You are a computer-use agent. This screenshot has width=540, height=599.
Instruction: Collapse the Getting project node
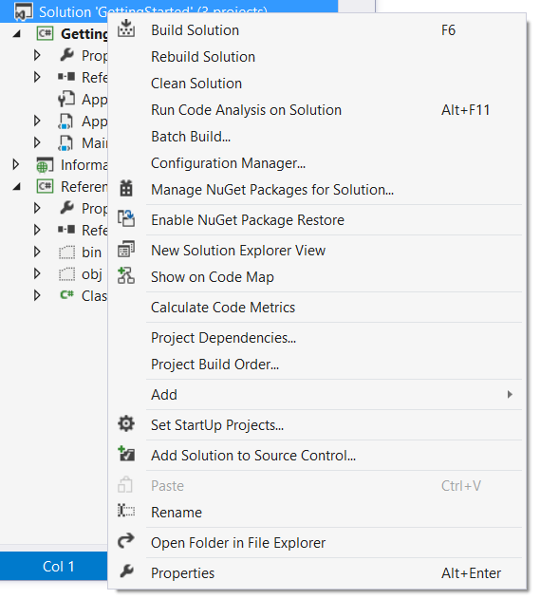point(16,34)
